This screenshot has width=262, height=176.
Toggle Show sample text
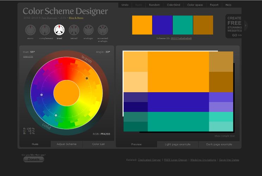click(x=224, y=136)
